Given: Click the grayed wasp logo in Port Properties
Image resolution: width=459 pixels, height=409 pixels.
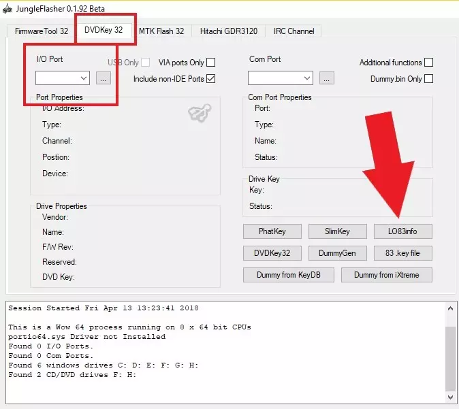Looking at the screenshot, I should tap(200, 113).
